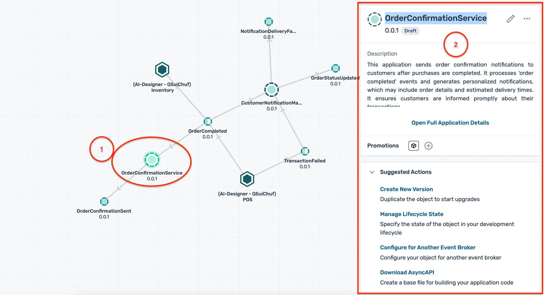This screenshot has width=544, height=295.
Task: Open the three-dot more actions menu
Action: pyautogui.click(x=527, y=19)
